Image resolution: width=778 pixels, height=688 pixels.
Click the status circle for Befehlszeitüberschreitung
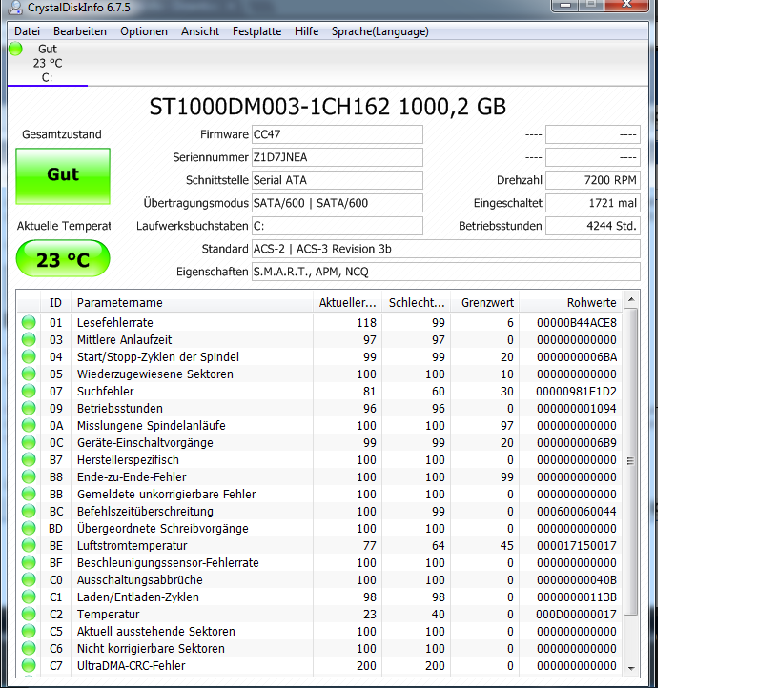pos(29,511)
